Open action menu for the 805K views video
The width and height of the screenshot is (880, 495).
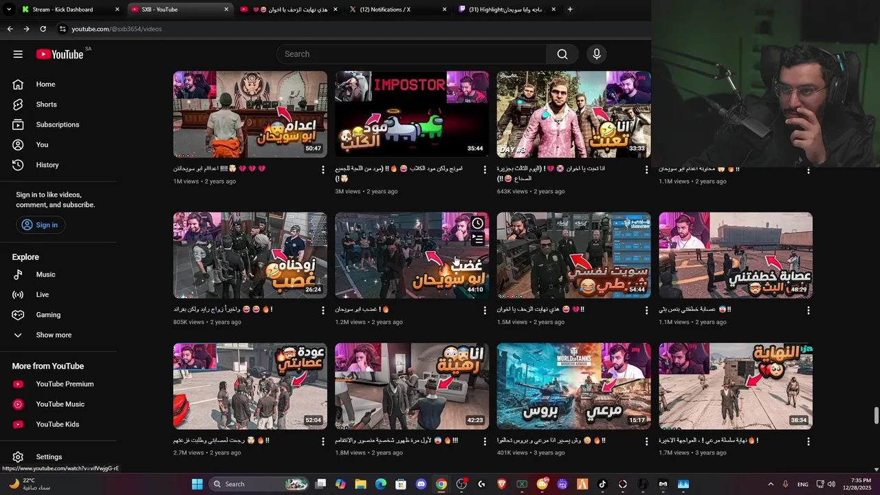[323, 311]
